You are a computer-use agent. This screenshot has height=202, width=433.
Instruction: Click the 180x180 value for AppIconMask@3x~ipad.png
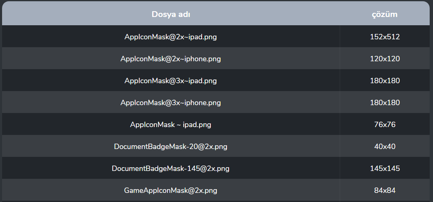(385, 81)
